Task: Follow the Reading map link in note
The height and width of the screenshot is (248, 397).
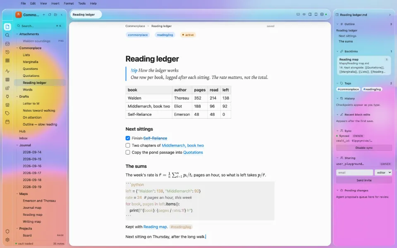Action: (x=155, y=227)
